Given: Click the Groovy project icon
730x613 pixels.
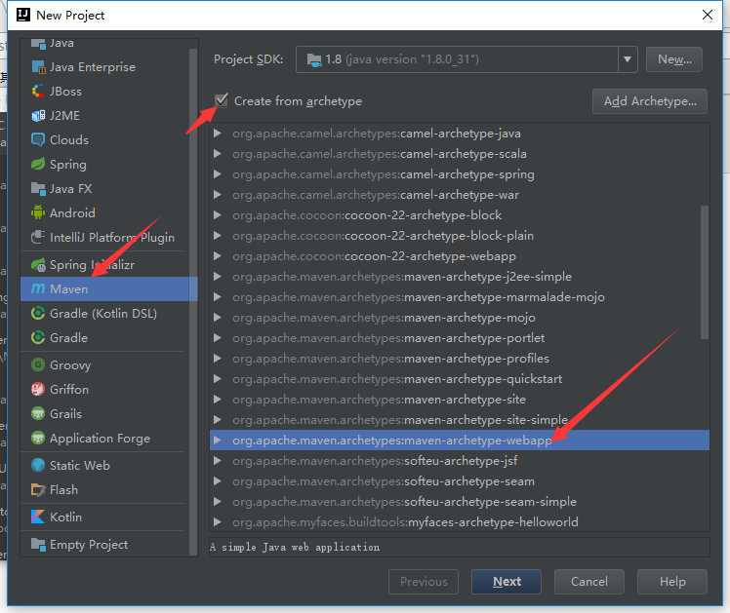Looking at the screenshot, I should point(39,364).
